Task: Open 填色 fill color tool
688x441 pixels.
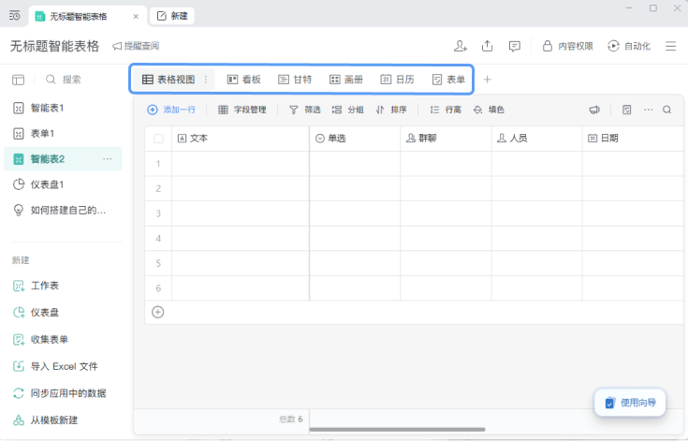Action: (489, 110)
